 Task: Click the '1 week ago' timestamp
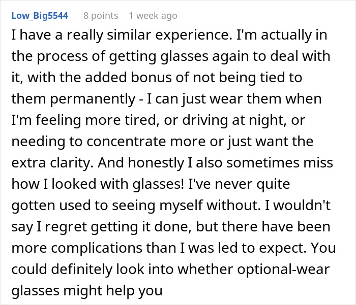pos(153,16)
